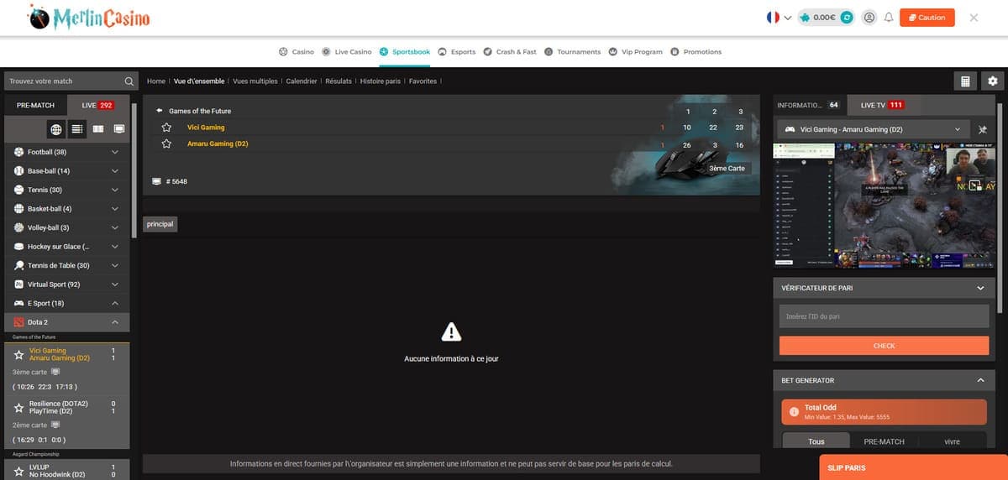
Task: Click the Live TV Dota 2 stream video
Action: (x=885, y=206)
